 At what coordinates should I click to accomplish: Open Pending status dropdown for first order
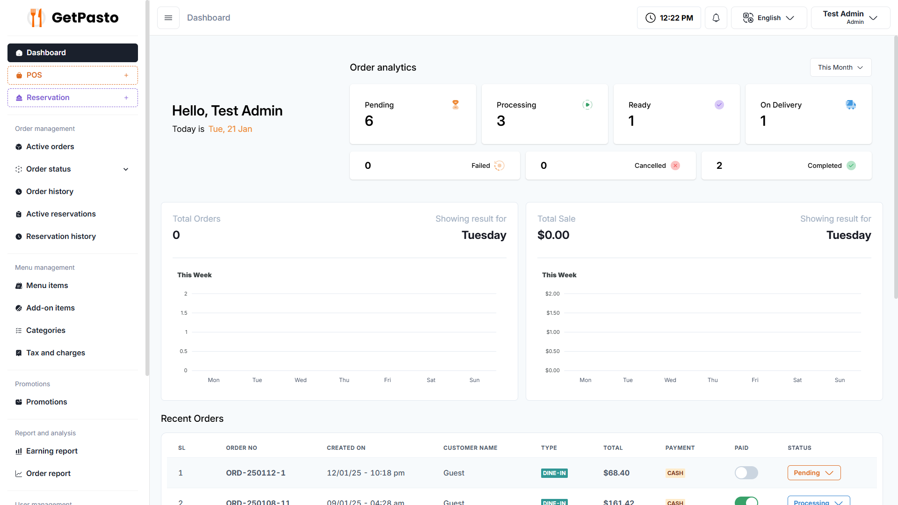click(x=814, y=473)
